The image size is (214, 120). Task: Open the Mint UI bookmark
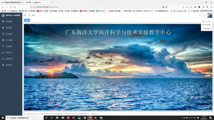(x=148, y=11)
